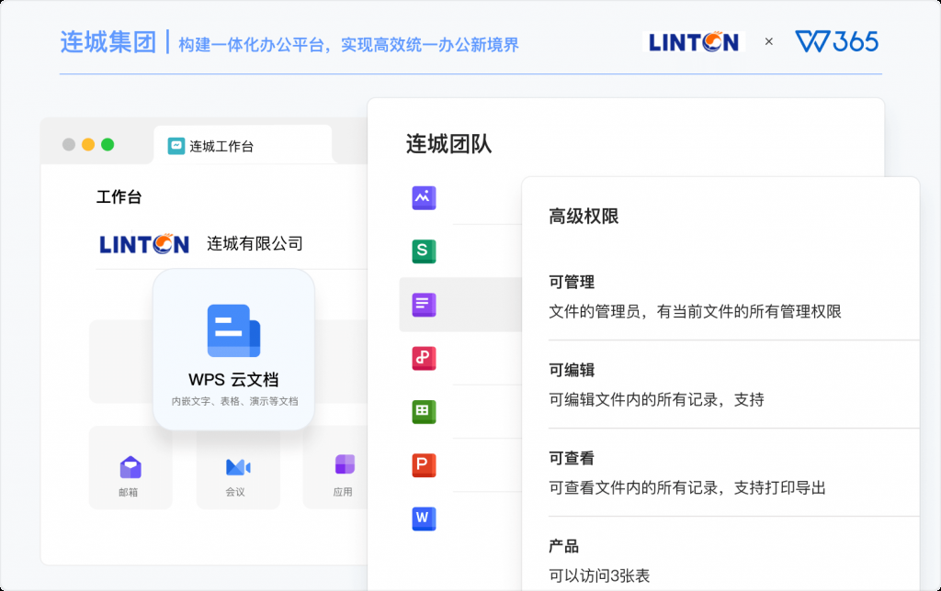This screenshot has height=591, width=941.
Task: Click the LINTON logo in the header
Action: coord(694,42)
